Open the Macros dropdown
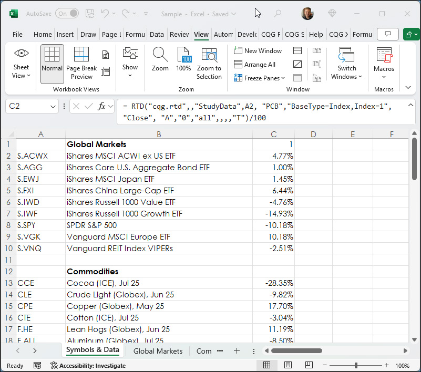 [384, 64]
